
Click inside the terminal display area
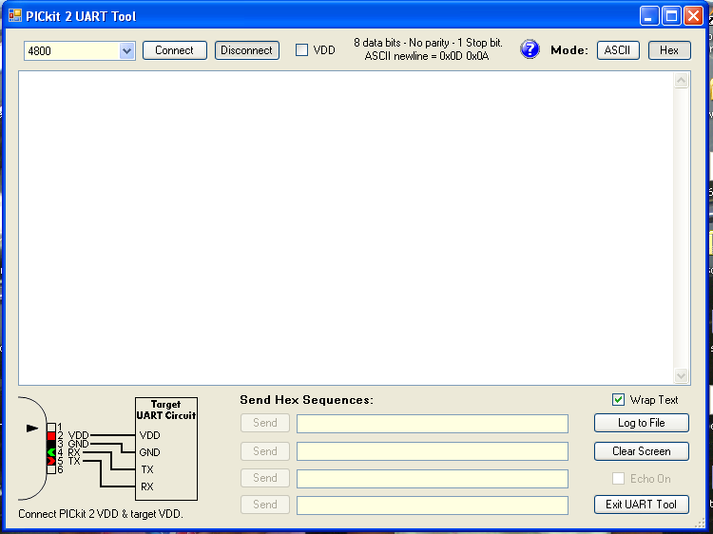346,228
